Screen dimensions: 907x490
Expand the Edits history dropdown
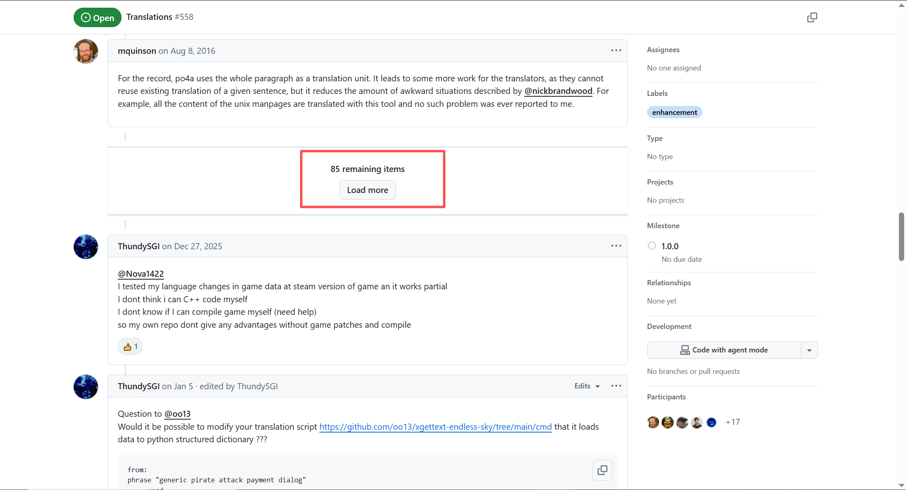(587, 386)
